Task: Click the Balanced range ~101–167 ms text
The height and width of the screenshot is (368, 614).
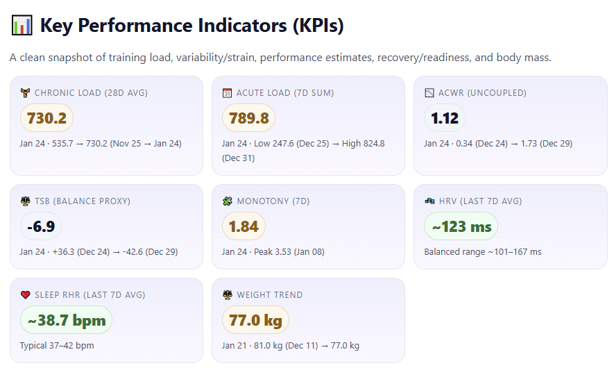Action: [482, 251]
